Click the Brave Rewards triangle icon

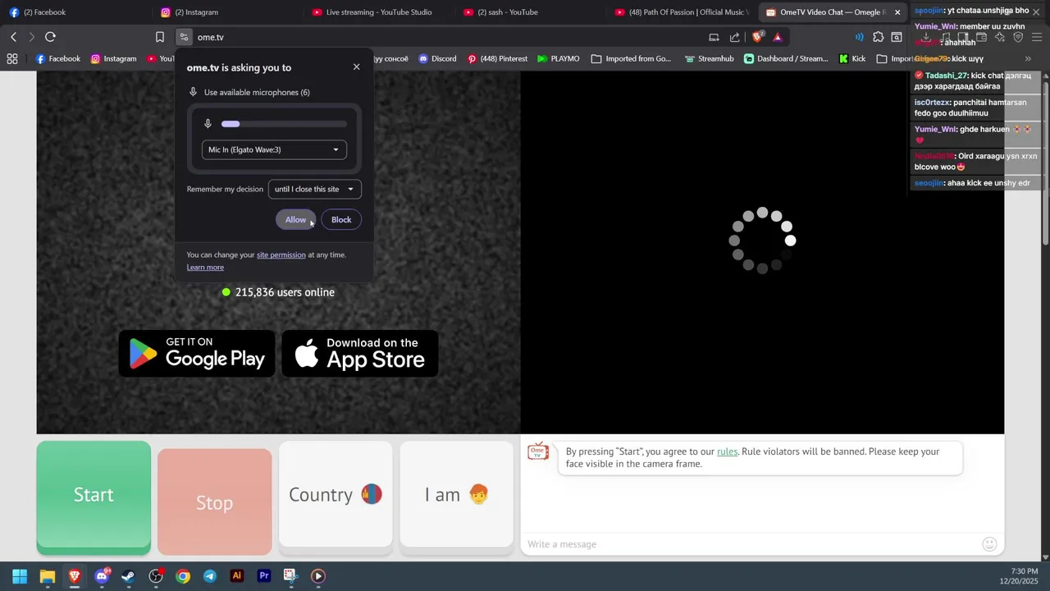coord(778,37)
